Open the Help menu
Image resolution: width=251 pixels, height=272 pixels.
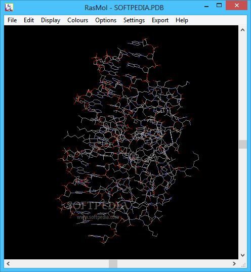coord(182,20)
